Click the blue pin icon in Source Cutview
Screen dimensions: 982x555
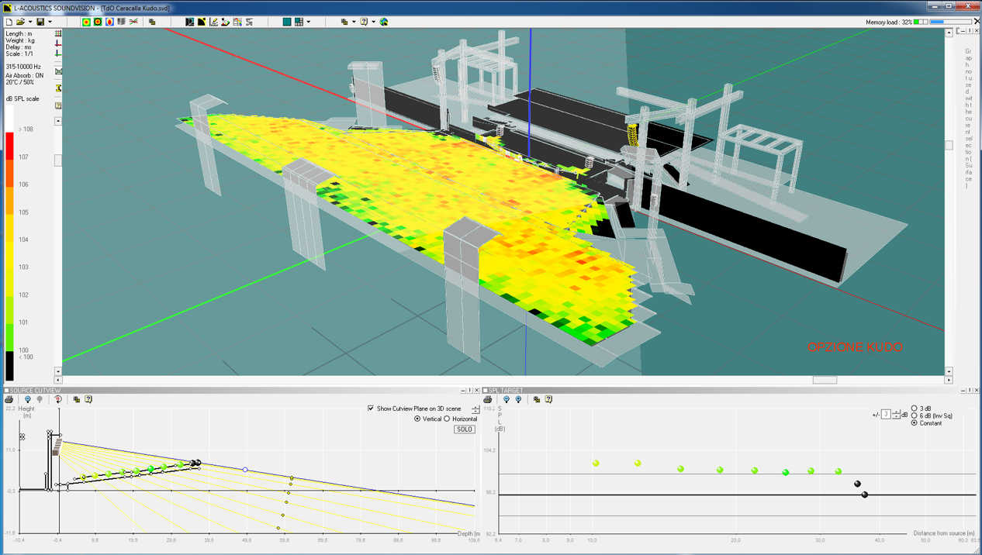click(x=28, y=399)
